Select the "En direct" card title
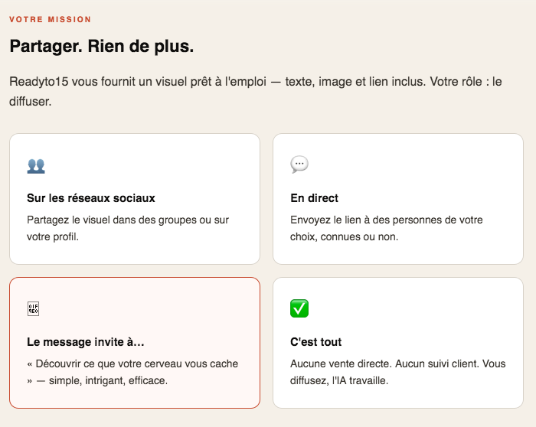 coord(315,198)
